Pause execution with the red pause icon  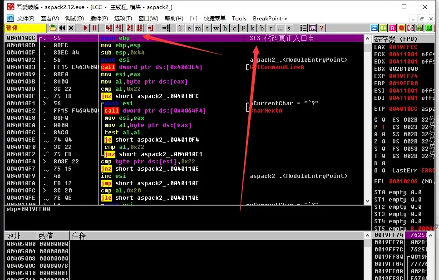click(94, 28)
